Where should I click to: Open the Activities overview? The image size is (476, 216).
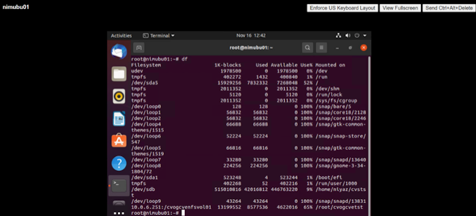click(121, 36)
